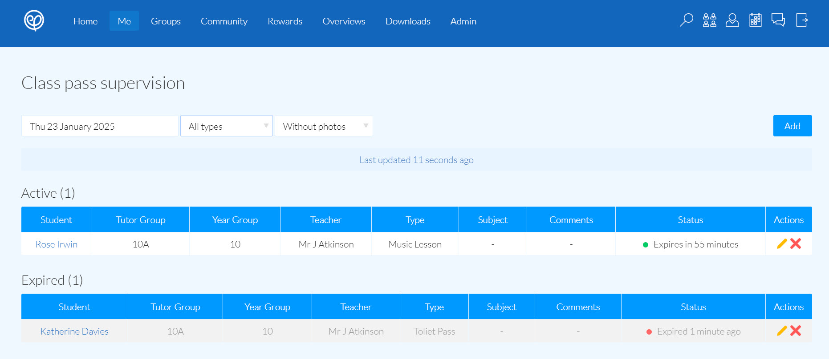Click Status column header in Active table

(691, 219)
